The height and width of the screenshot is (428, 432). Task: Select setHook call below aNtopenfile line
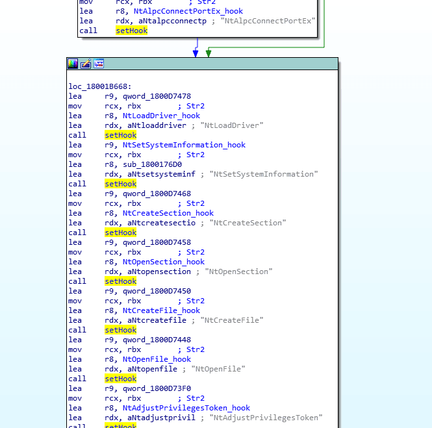coord(121,379)
